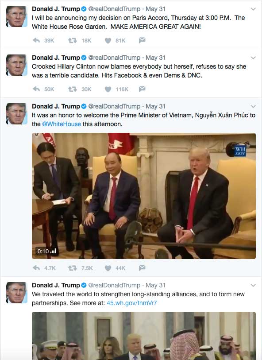Open Trump's avatar on the first tweet

click(x=17, y=16)
